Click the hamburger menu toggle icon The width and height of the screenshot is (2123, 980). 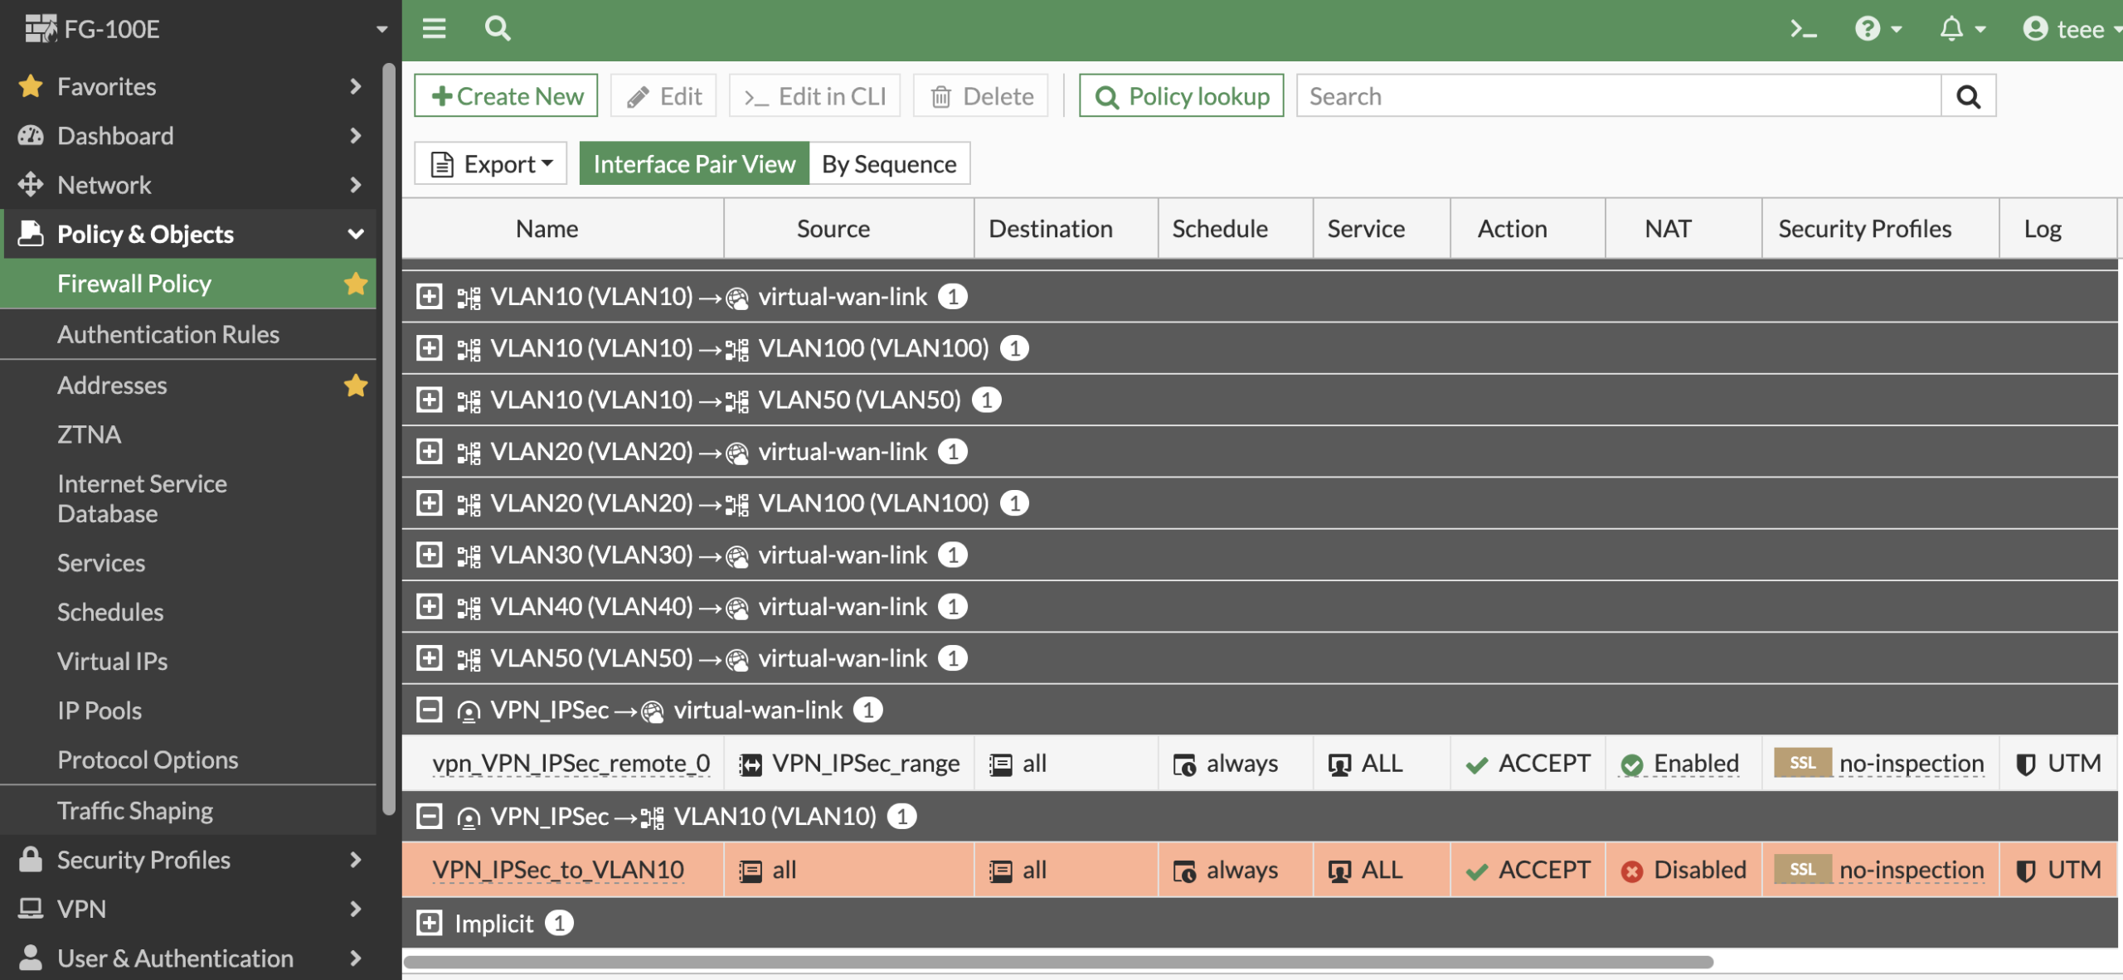click(x=434, y=29)
